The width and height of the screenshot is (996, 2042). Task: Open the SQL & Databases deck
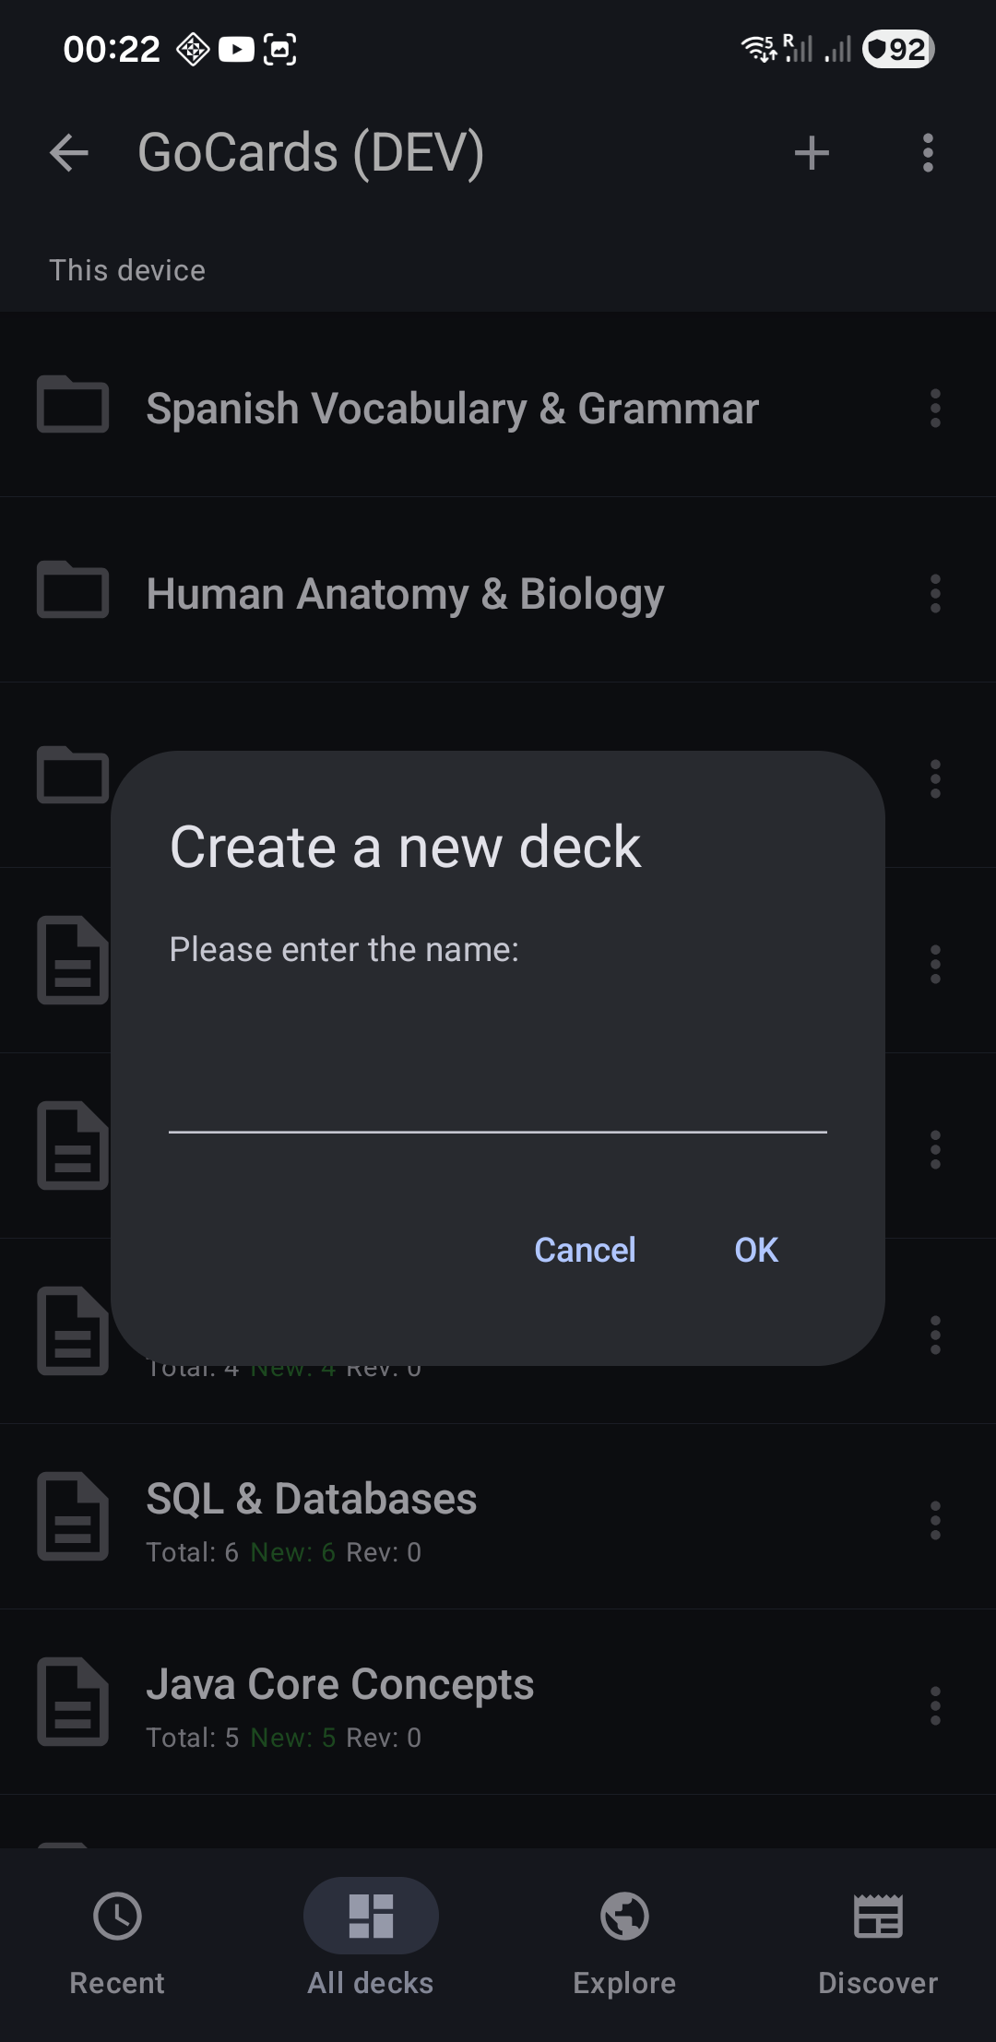[312, 1500]
